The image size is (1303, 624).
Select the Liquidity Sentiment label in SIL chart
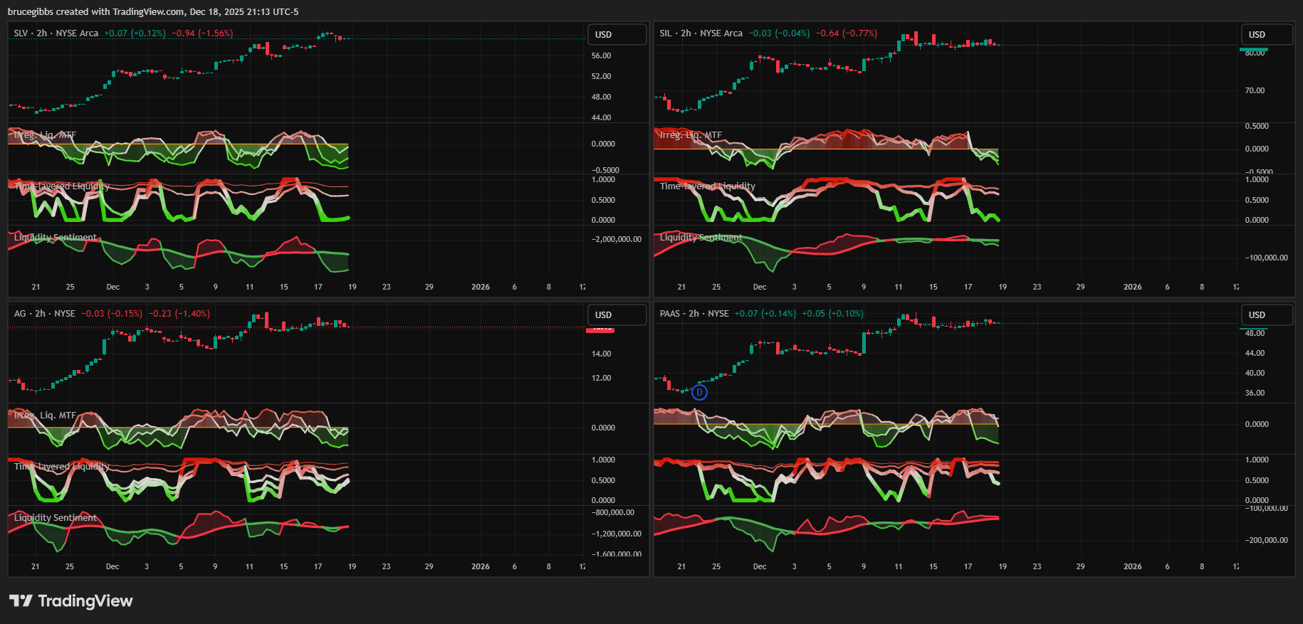pos(701,238)
